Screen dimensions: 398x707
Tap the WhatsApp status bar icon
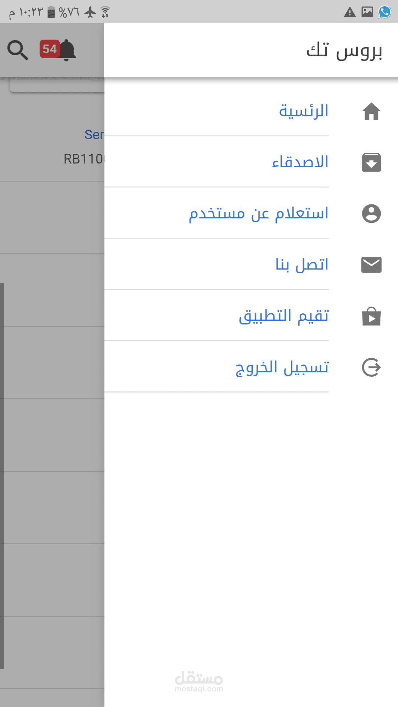pyautogui.click(x=384, y=12)
